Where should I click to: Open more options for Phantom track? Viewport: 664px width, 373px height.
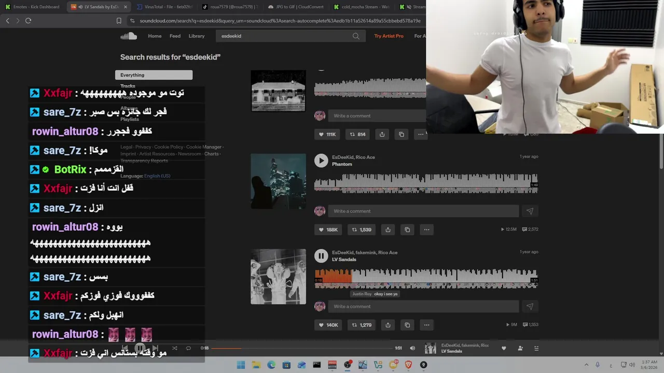pos(426,229)
